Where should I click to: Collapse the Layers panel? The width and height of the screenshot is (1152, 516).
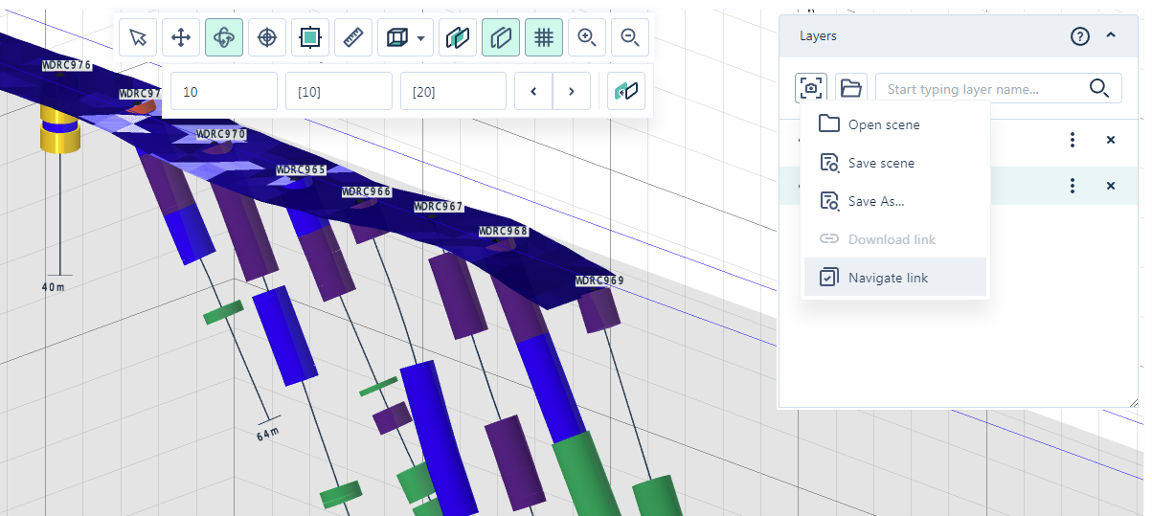[1111, 35]
